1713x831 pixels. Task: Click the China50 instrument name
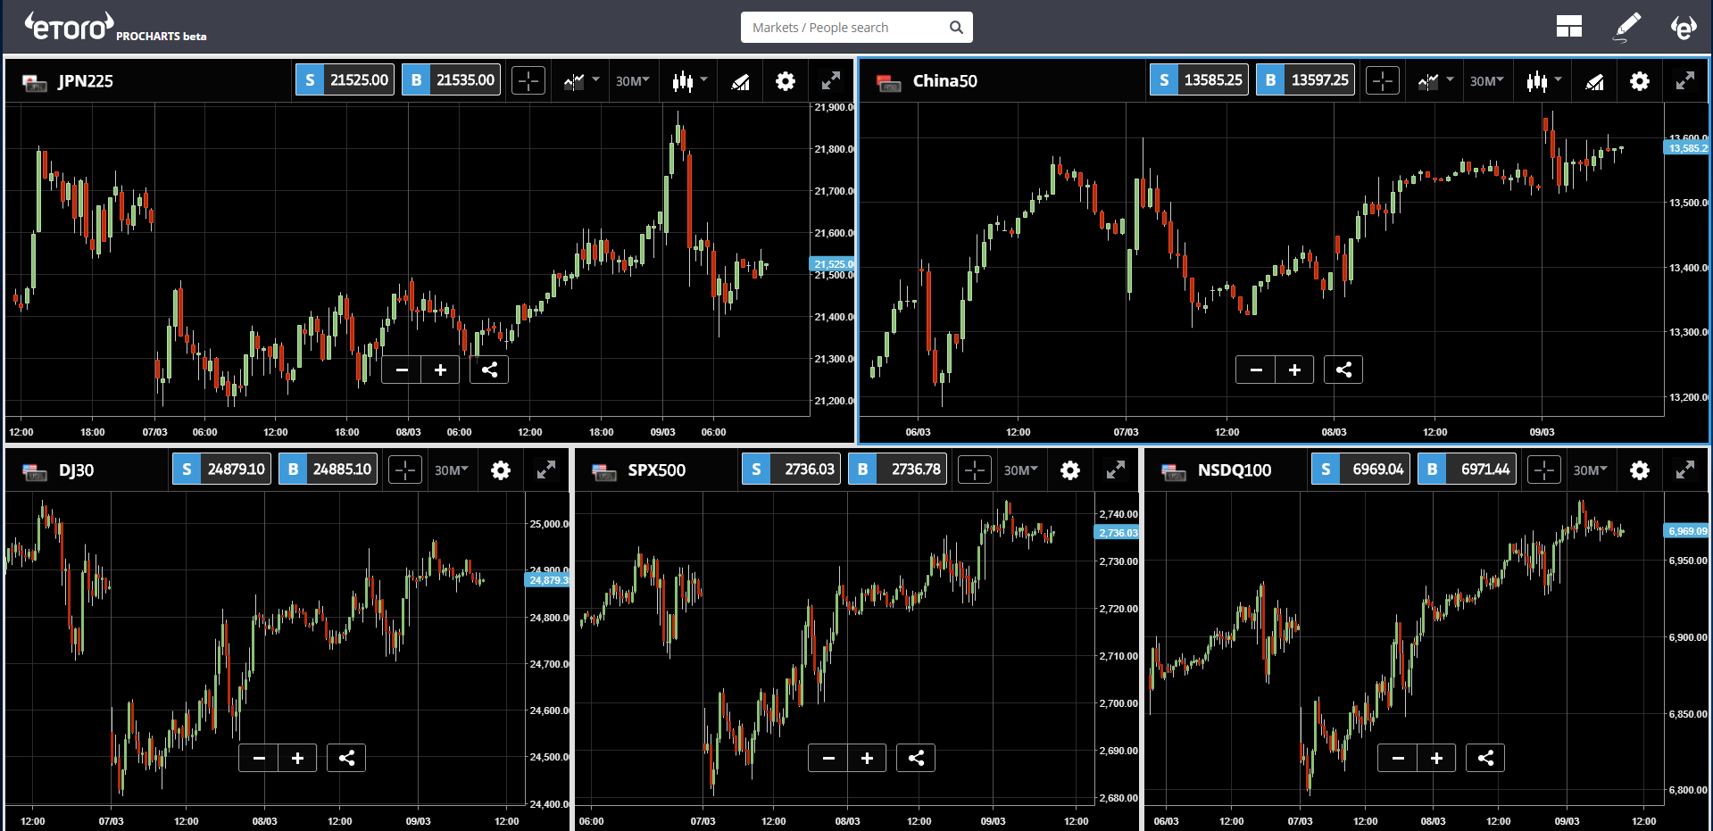click(x=944, y=81)
